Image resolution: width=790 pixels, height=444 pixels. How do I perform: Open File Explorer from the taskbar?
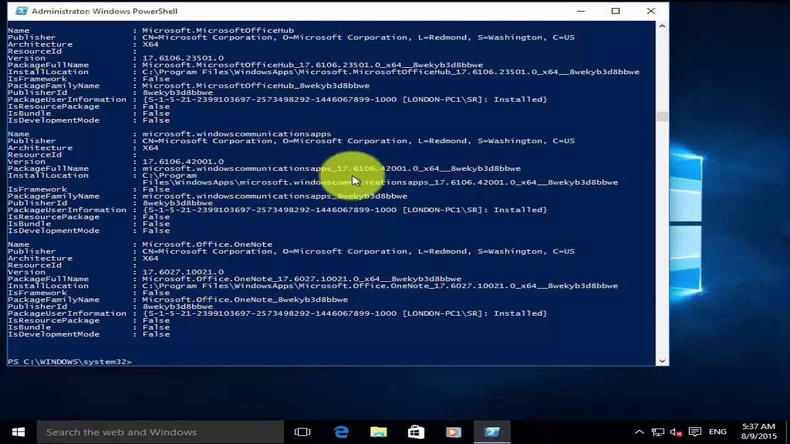pyautogui.click(x=378, y=432)
